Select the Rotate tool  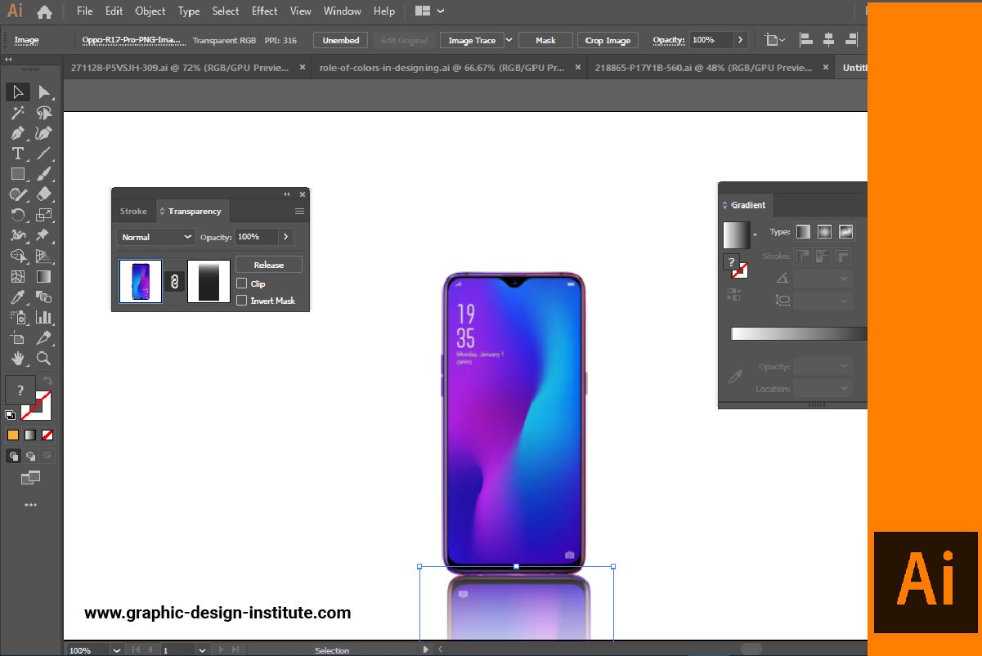point(18,215)
